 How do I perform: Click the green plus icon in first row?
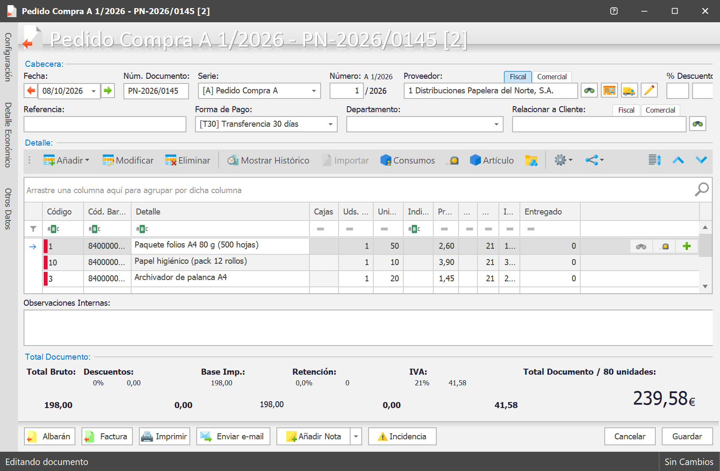pyautogui.click(x=687, y=246)
